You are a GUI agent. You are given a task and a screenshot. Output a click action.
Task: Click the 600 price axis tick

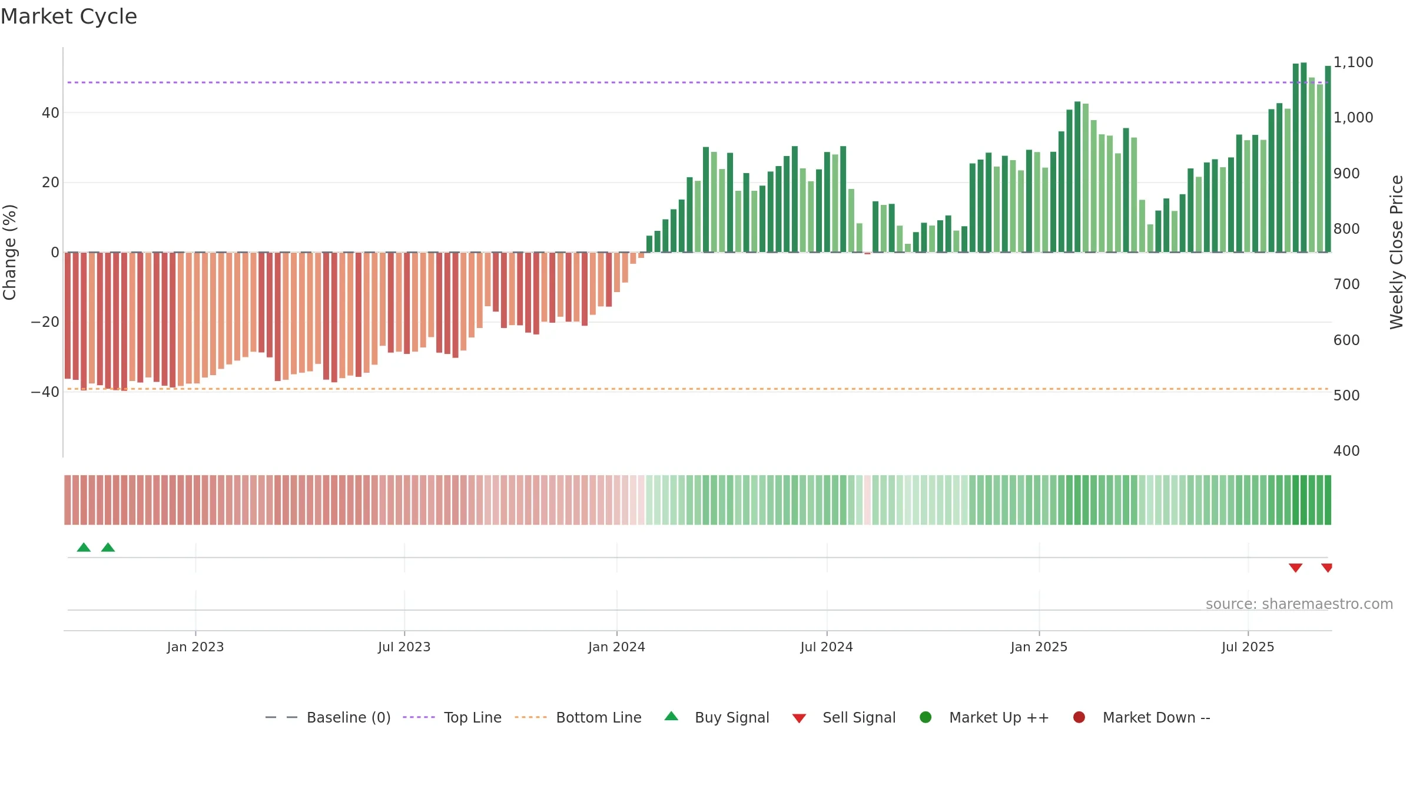(1347, 340)
